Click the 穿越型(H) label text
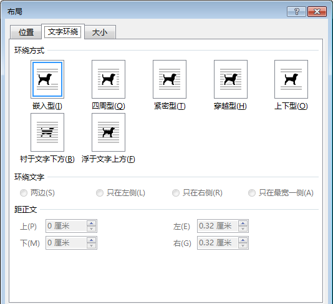This screenshot has height=304, width=333. click(x=230, y=106)
